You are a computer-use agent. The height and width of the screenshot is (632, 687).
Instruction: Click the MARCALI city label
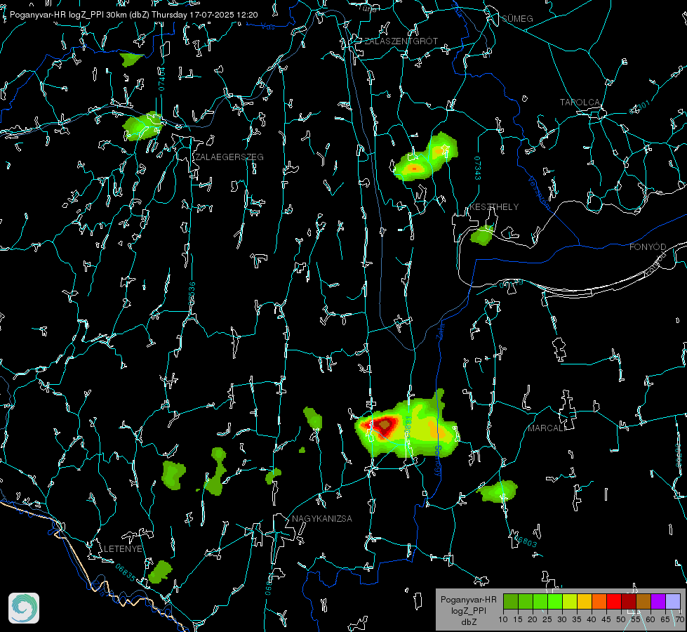[547, 428]
